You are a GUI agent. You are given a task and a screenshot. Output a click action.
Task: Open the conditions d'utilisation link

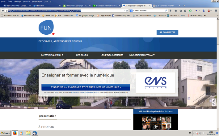(x=85, y=92)
